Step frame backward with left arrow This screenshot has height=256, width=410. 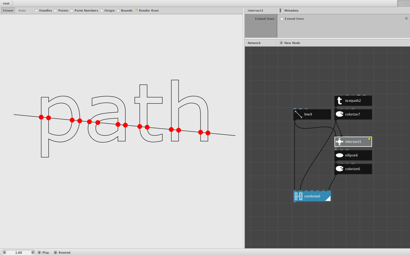click(4, 252)
